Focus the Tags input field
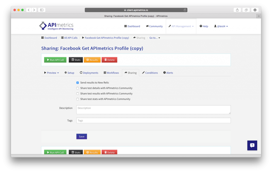Screen dimensions: 272x173 [x=154, y=120]
